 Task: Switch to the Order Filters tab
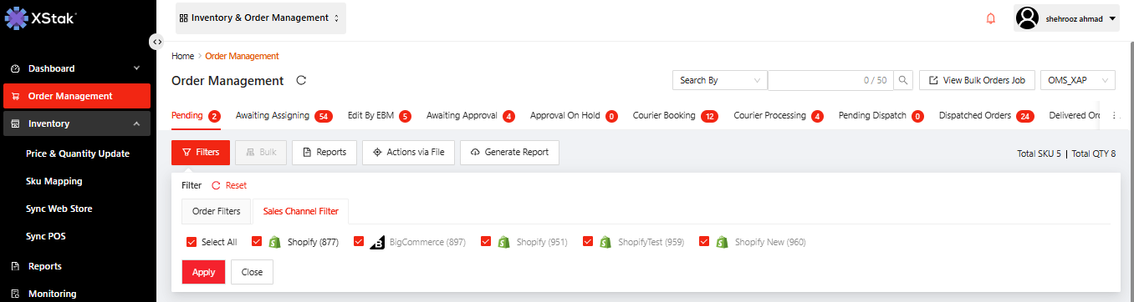pyautogui.click(x=217, y=212)
